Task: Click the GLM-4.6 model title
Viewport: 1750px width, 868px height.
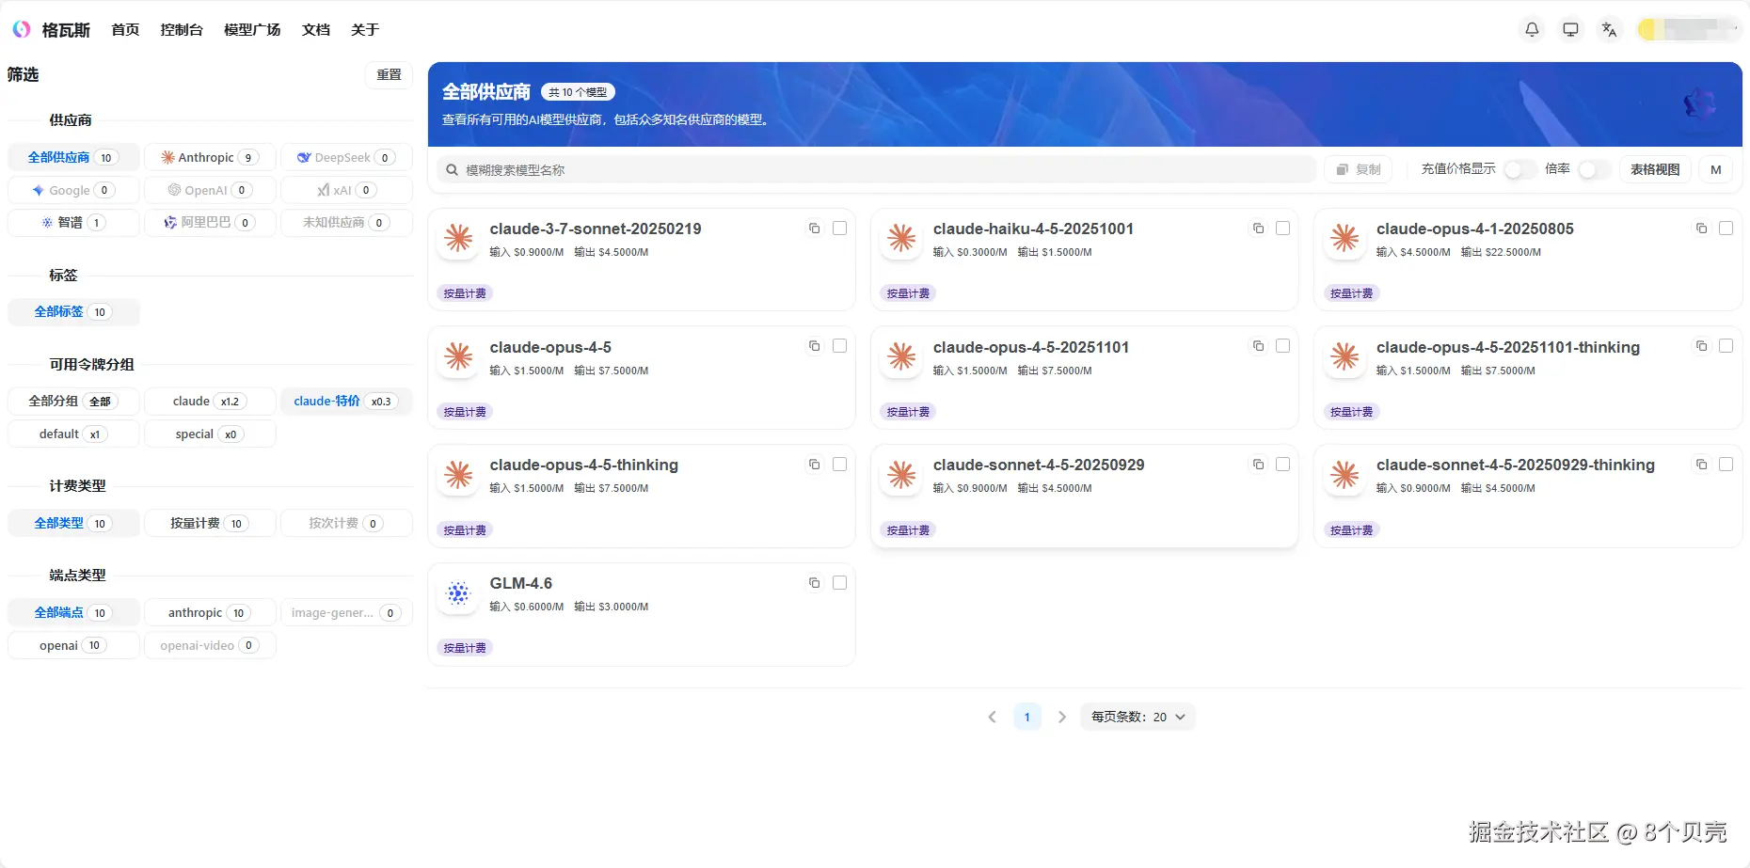Action: click(x=520, y=583)
